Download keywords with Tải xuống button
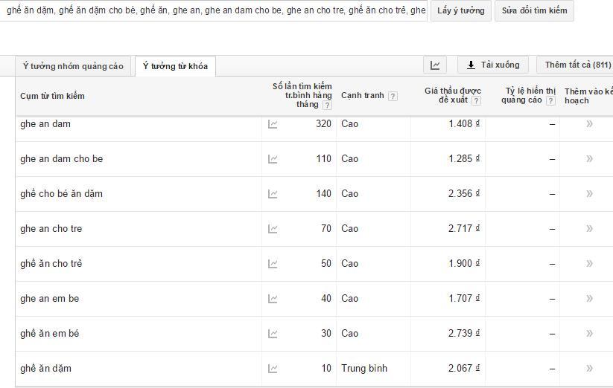 pyautogui.click(x=493, y=65)
